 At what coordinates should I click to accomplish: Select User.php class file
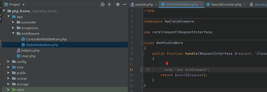tap(26, 56)
